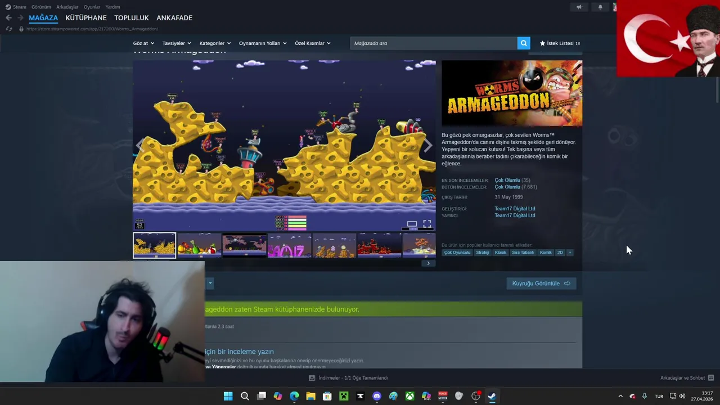Open Steam notifications bell icon
This screenshot has height=405, width=720.
(600, 7)
